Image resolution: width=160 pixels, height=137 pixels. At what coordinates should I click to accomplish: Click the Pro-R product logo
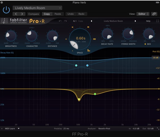point(37,21)
